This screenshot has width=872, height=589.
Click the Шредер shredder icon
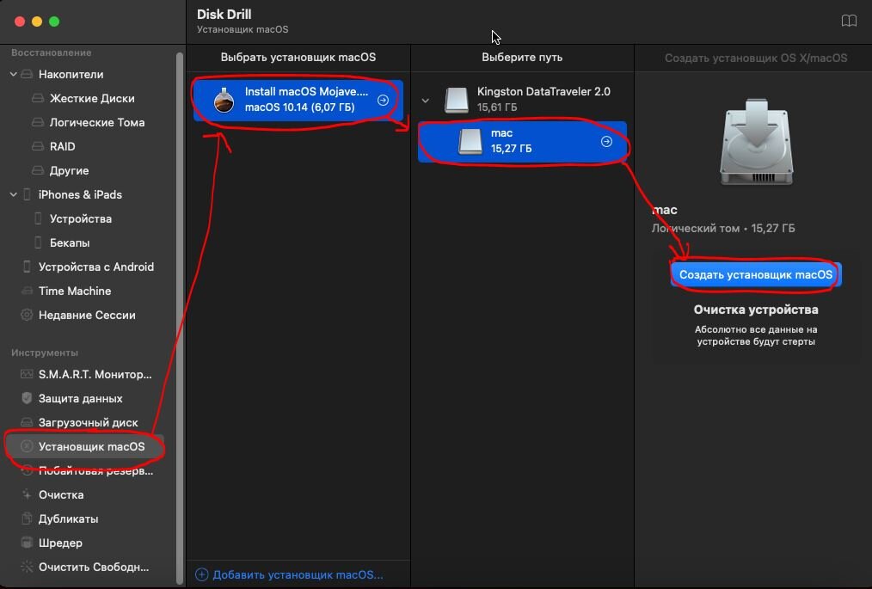pyautogui.click(x=27, y=543)
